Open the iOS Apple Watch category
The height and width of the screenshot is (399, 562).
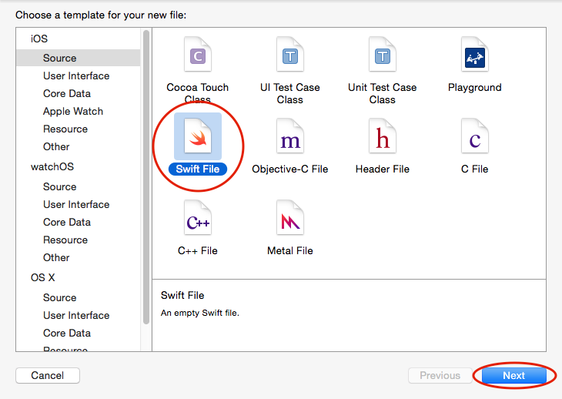(x=73, y=111)
